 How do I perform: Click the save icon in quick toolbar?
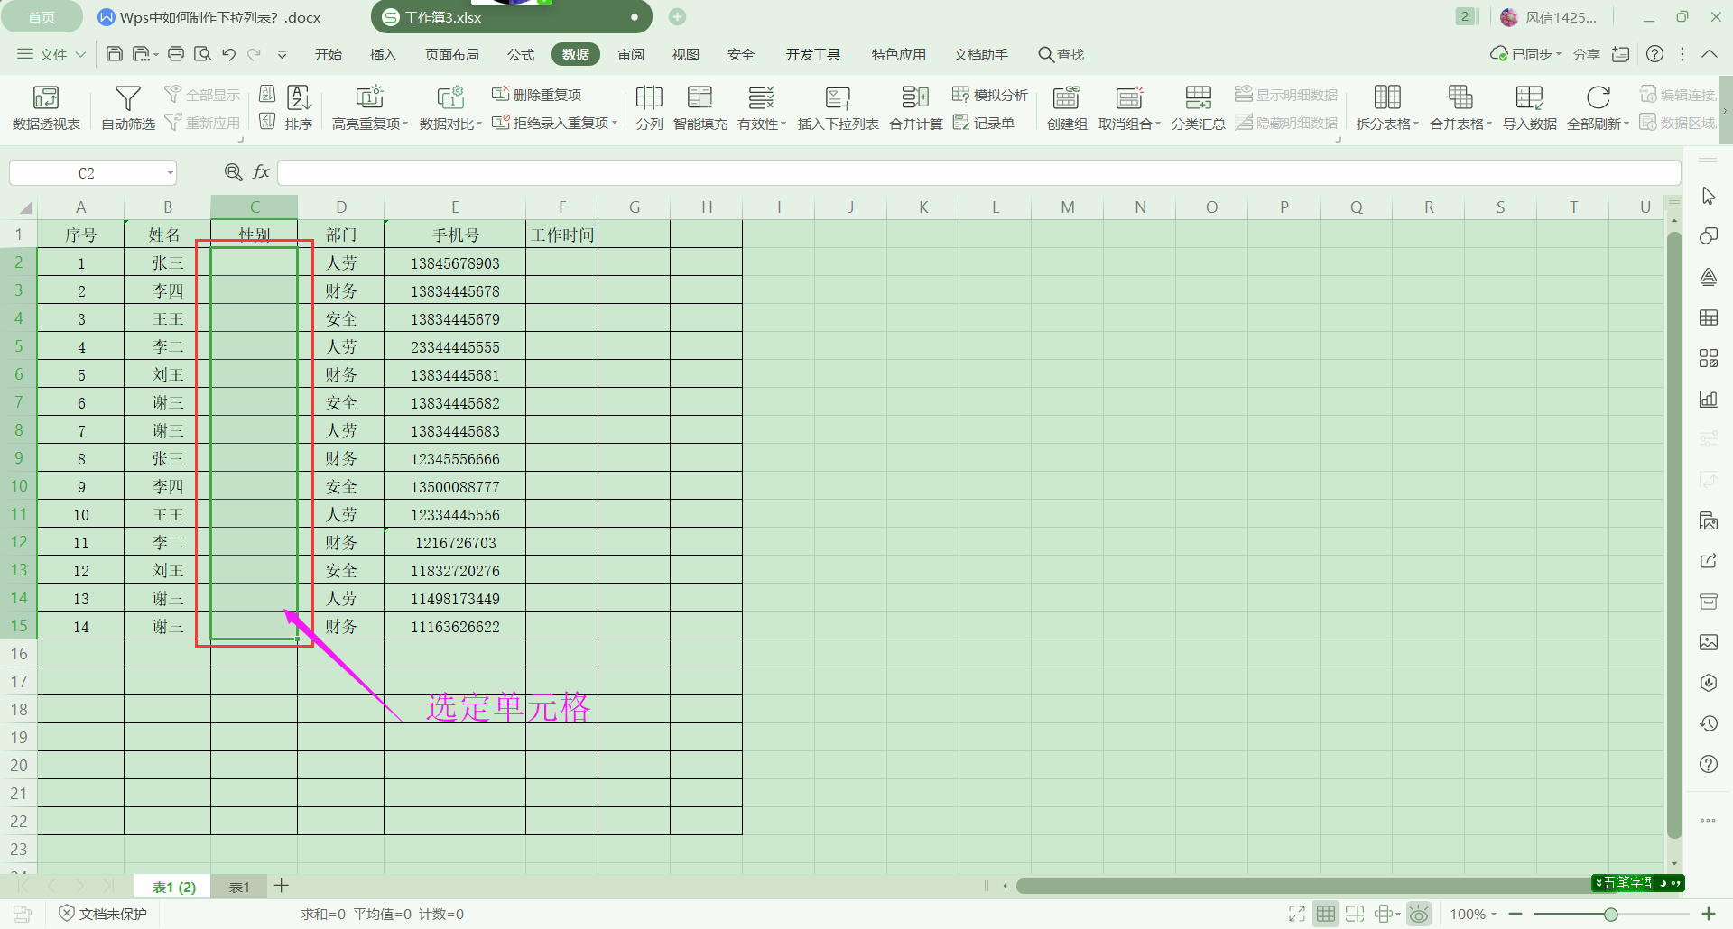pyautogui.click(x=115, y=54)
